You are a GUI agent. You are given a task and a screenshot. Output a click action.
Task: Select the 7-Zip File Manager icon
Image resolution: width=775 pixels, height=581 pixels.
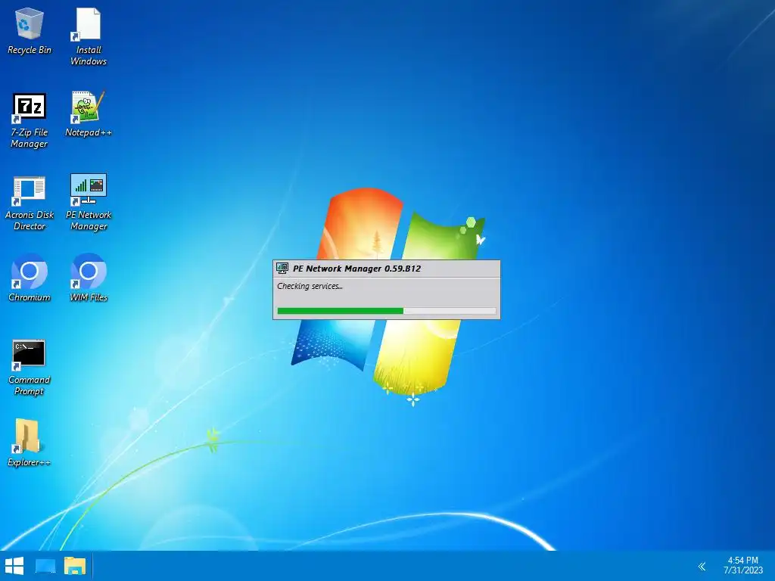click(30, 120)
